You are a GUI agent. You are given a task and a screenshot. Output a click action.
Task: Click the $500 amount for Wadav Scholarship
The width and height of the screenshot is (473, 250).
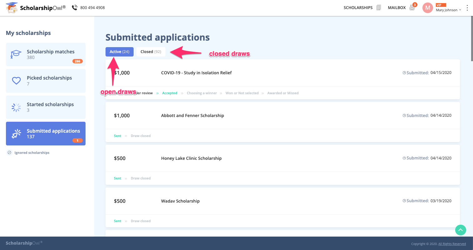click(x=120, y=201)
